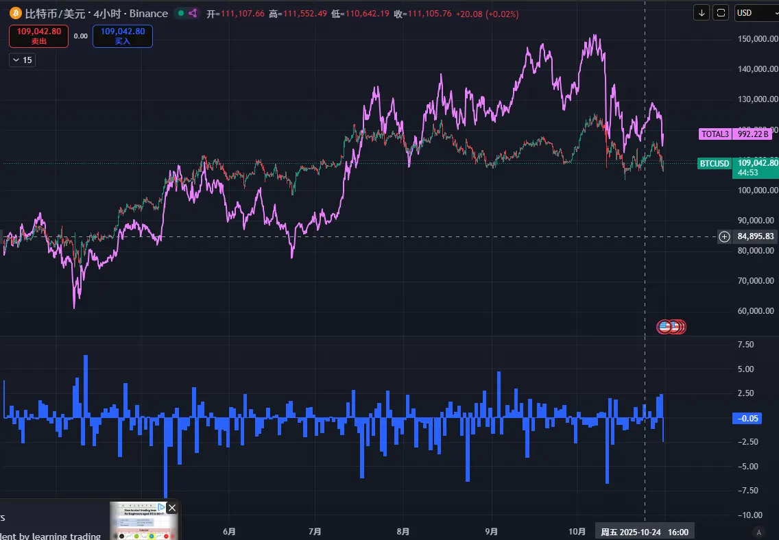
Task: Click the TOTAL3 price label
Action: [715, 134]
